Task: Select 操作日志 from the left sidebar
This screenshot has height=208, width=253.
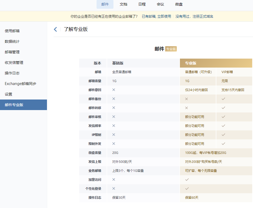Action: [12, 73]
